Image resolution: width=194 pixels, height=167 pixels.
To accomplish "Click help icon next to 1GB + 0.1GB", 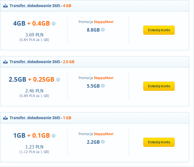I will (x=54, y=136).
